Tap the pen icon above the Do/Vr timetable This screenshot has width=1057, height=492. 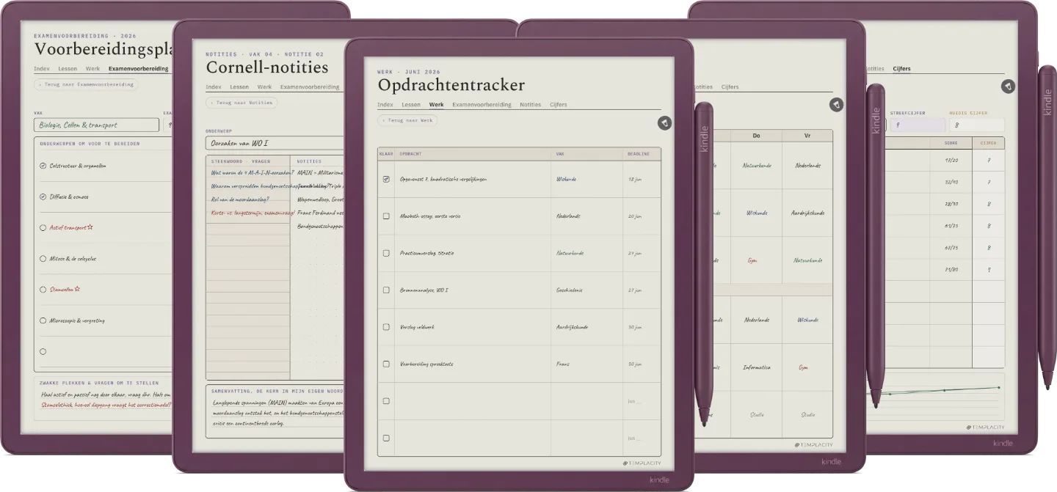coord(836,105)
